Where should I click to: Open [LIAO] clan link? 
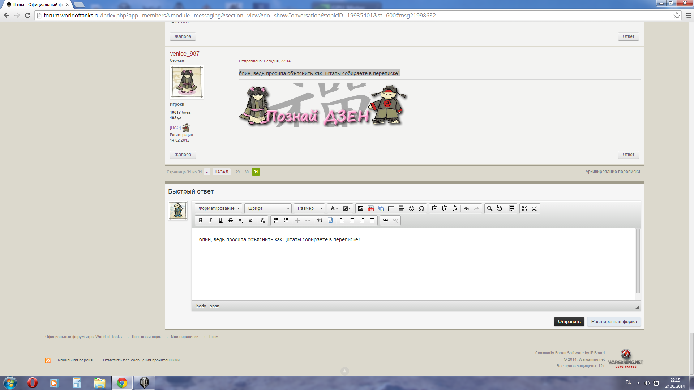175,127
